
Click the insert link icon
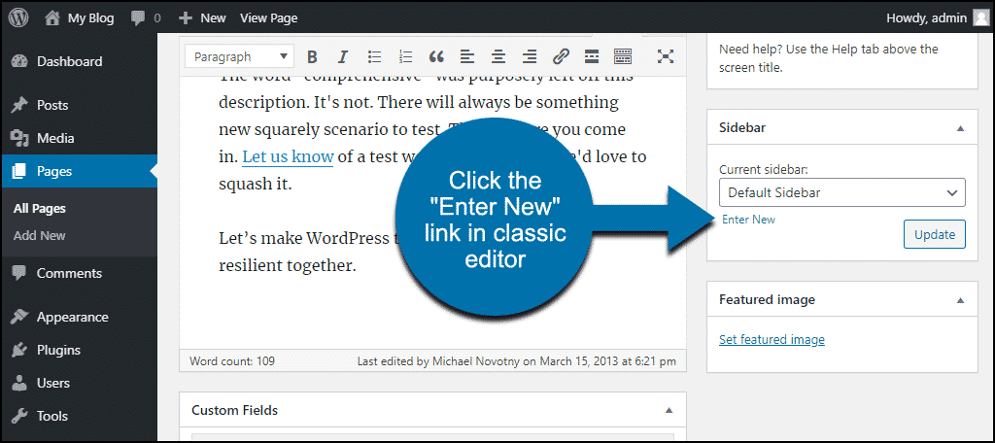pos(561,56)
